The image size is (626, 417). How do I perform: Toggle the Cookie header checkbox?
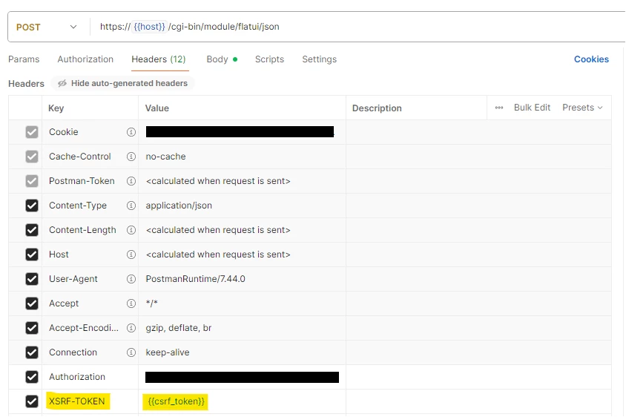pos(32,132)
